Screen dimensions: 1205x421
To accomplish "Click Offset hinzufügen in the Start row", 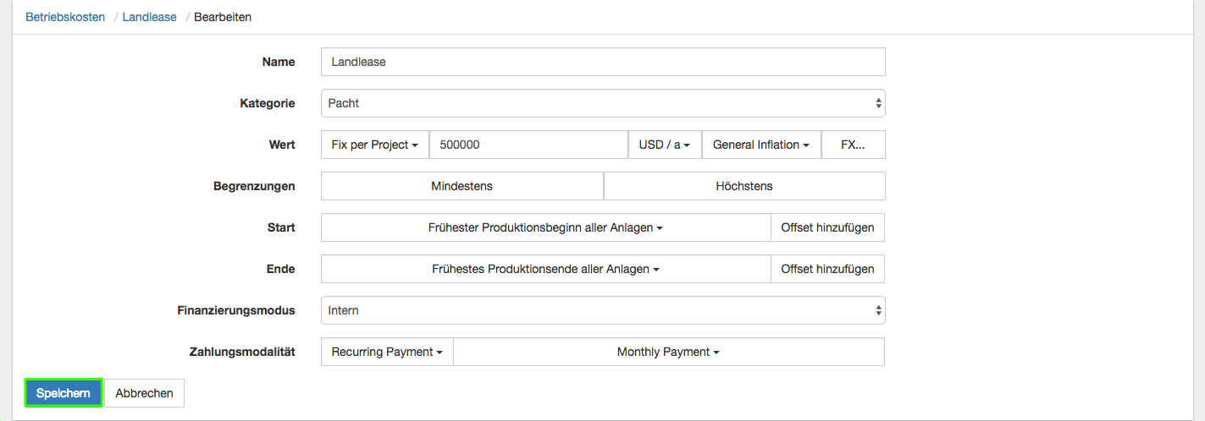I will (827, 227).
